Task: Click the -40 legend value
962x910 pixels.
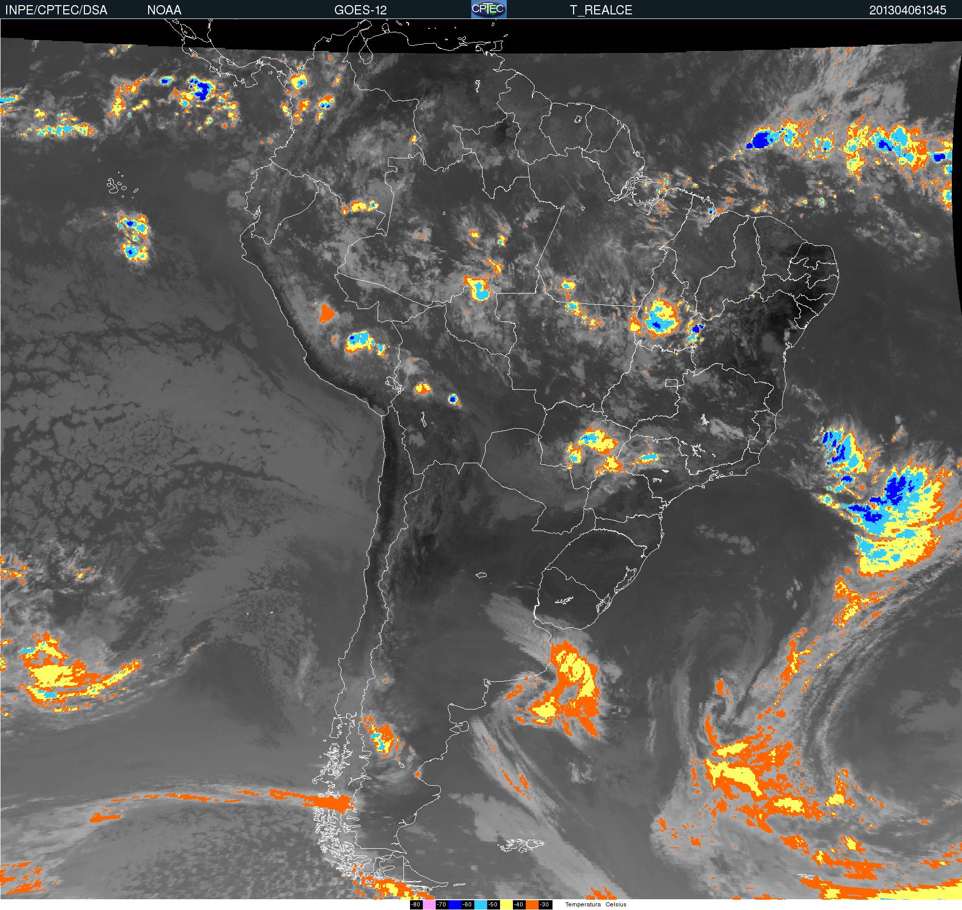Action: (x=519, y=905)
